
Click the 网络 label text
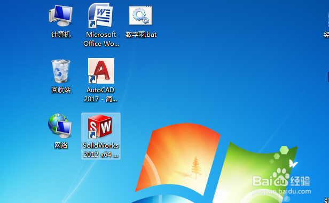click(61, 145)
